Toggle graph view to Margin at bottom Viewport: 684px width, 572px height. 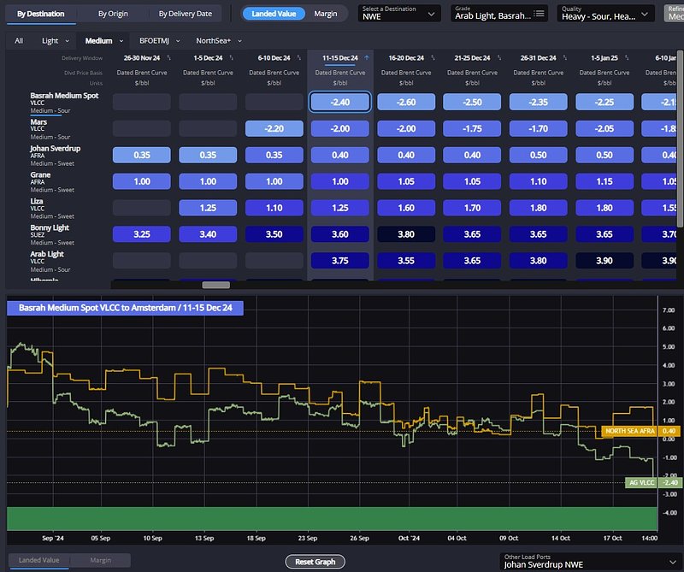tap(100, 560)
